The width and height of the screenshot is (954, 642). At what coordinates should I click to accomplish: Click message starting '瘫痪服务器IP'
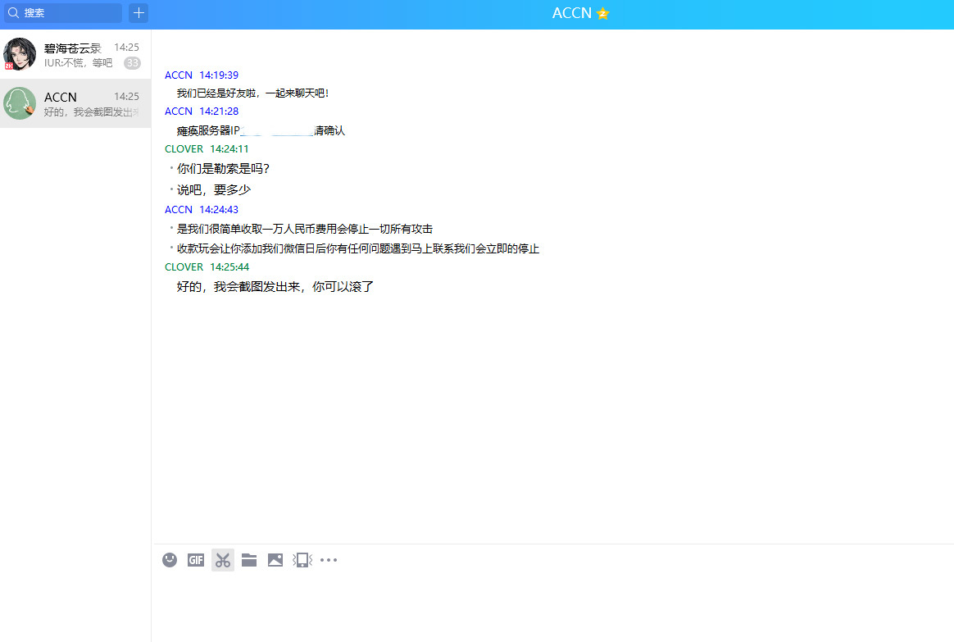(261, 131)
